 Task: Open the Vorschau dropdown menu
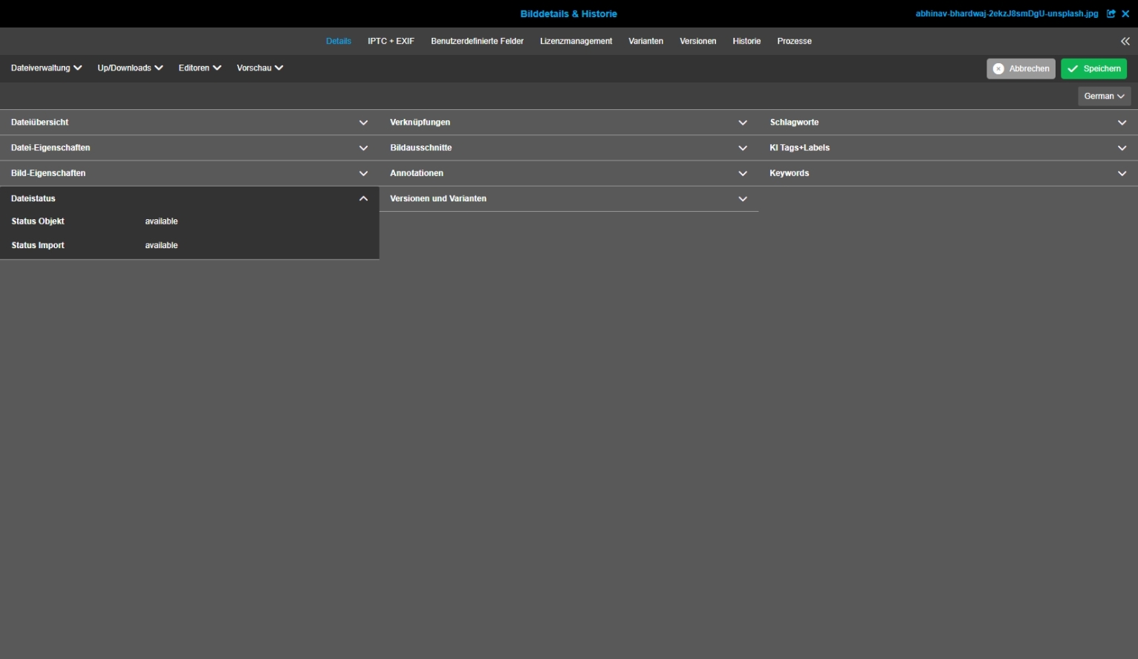click(259, 68)
